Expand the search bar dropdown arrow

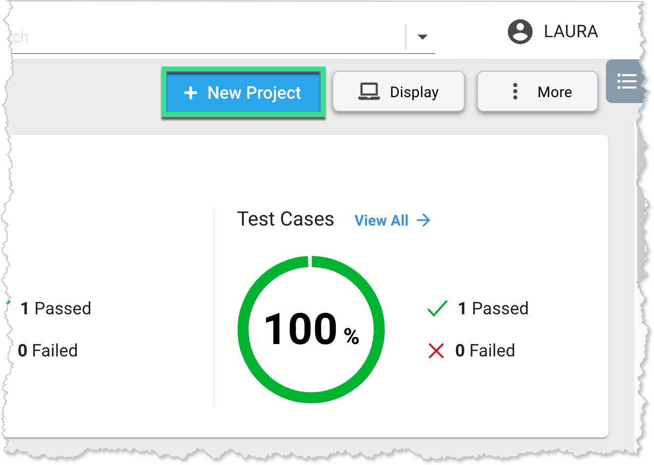[x=422, y=37]
